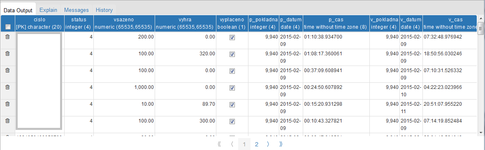Click the vsazeno column header
This screenshot has height=150, width=485.
(x=123, y=23)
